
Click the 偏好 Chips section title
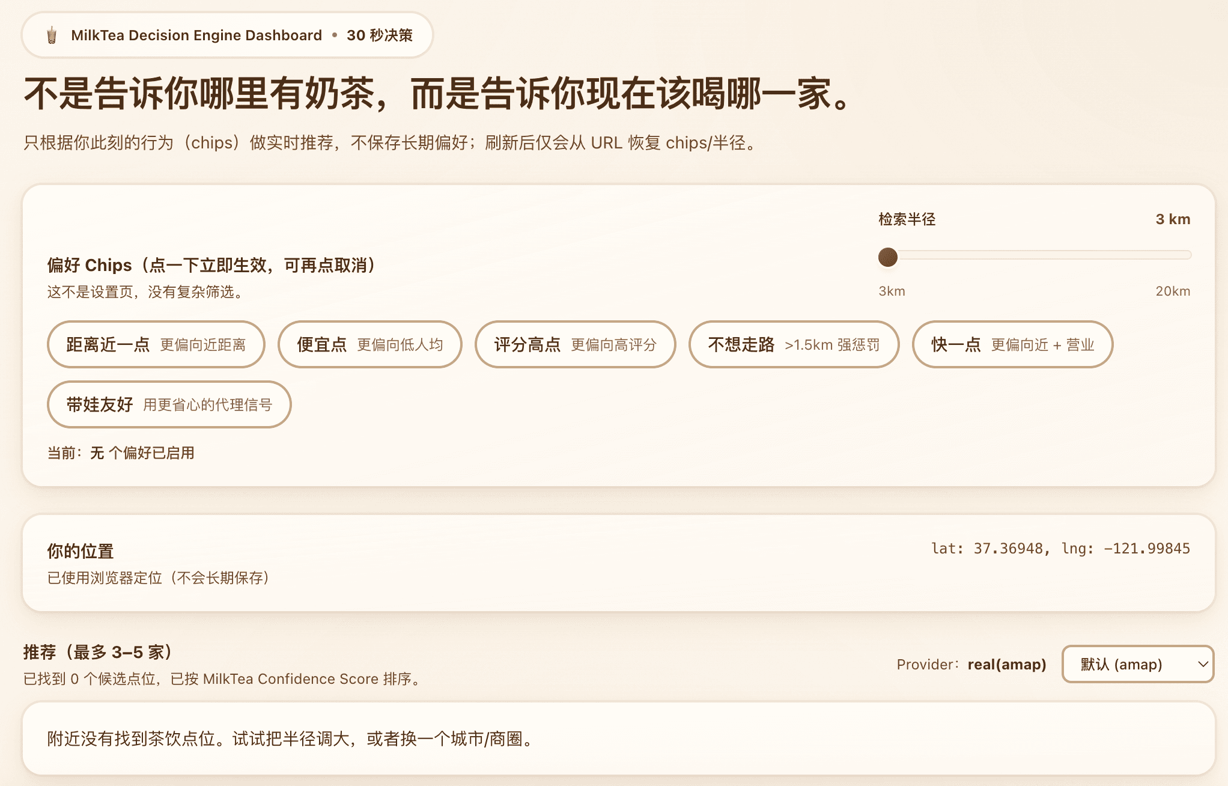coord(211,264)
